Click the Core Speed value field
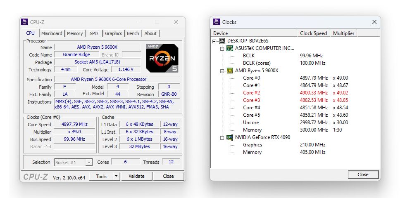Screen dimensions: 405x198 (74, 124)
